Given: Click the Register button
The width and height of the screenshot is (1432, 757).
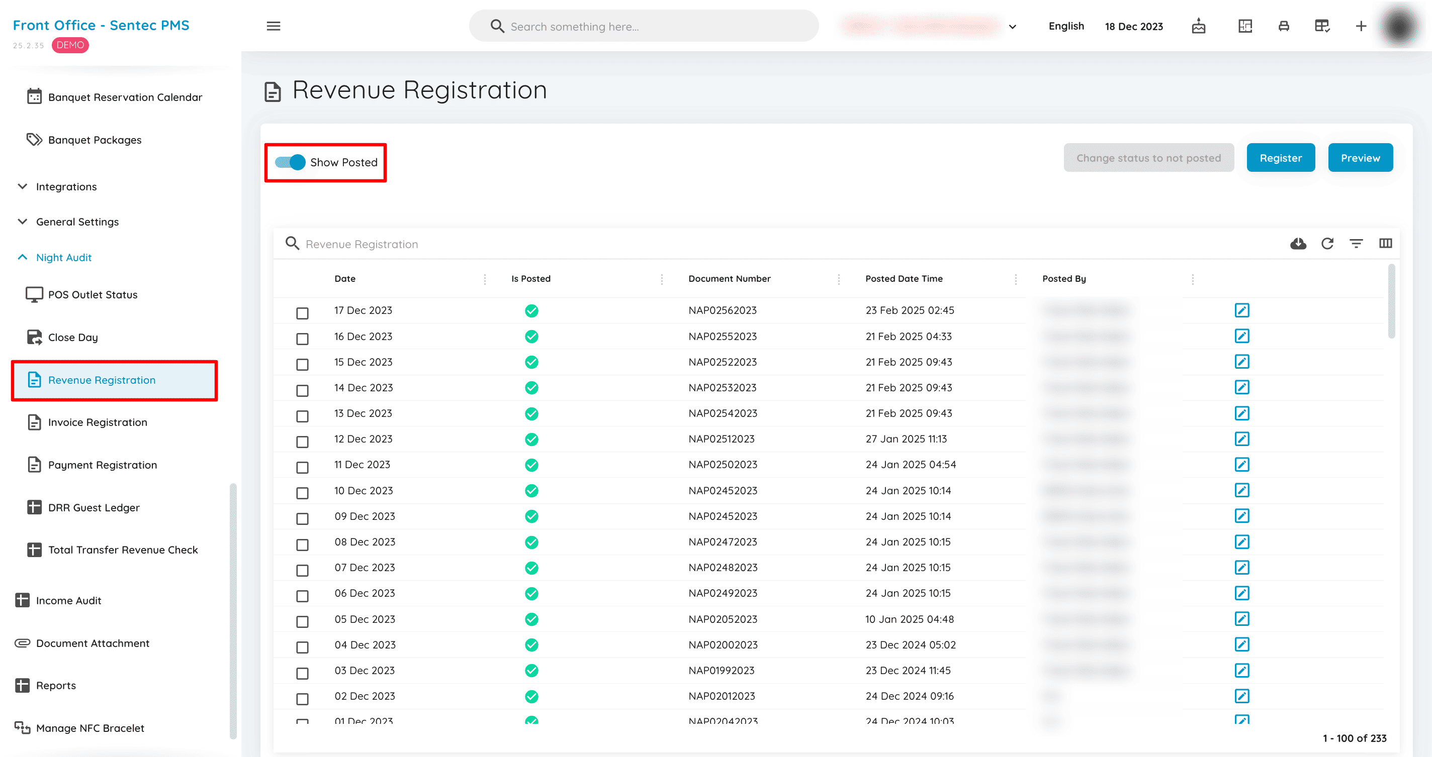Looking at the screenshot, I should (x=1280, y=158).
